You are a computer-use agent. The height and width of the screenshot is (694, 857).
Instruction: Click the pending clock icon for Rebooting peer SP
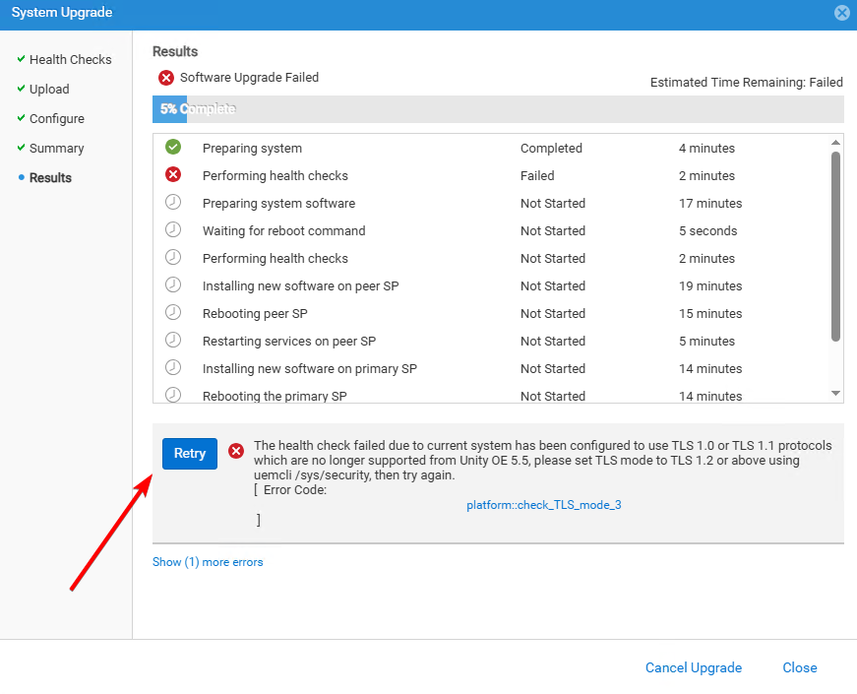(x=173, y=313)
